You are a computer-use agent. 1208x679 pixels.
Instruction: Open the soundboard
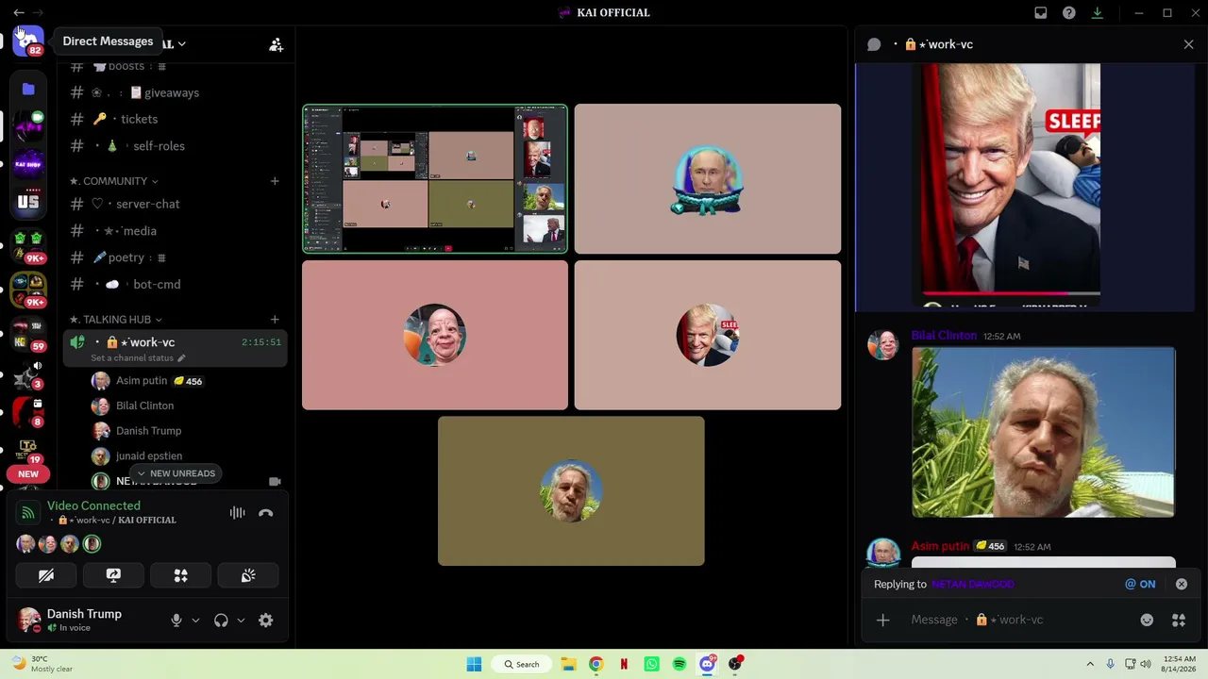(x=248, y=575)
